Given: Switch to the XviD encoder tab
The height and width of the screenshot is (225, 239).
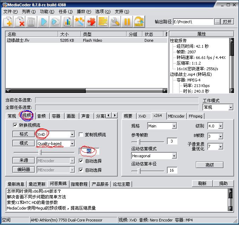Looking at the screenshot, I should point(142,116).
